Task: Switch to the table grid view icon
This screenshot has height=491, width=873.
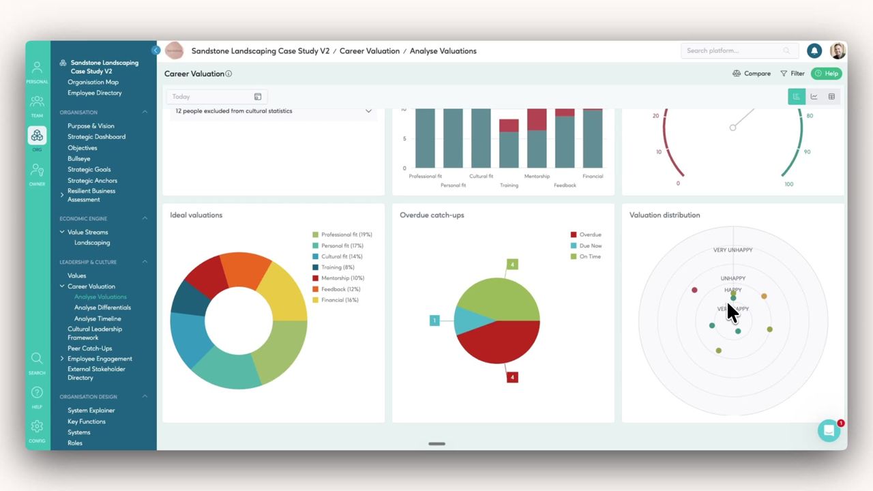Action: (x=831, y=97)
